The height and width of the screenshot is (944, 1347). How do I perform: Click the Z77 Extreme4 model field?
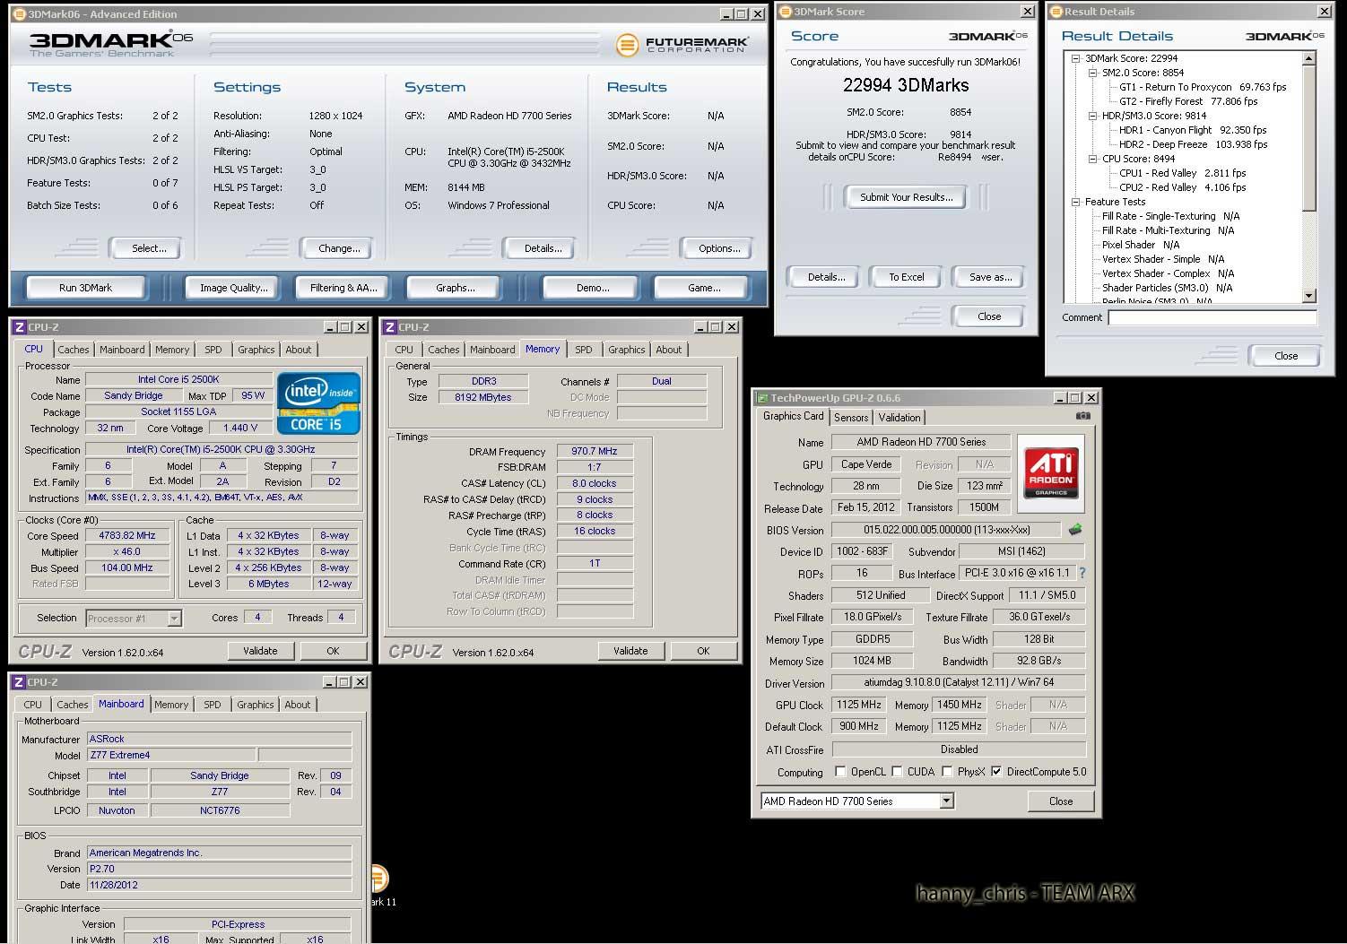click(x=171, y=755)
